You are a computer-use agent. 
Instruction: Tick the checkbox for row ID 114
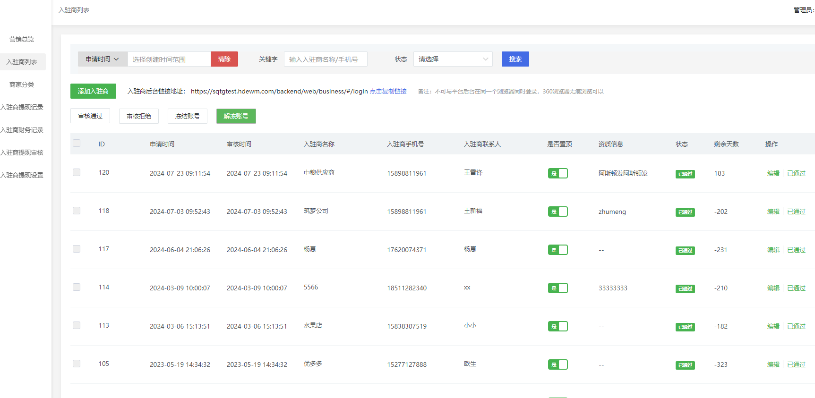(x=77, y=287)
